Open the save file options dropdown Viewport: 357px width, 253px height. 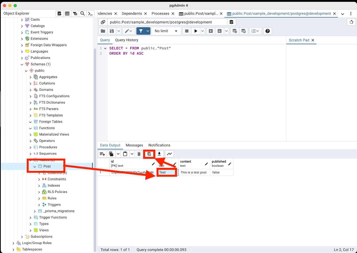pos(119,31)
